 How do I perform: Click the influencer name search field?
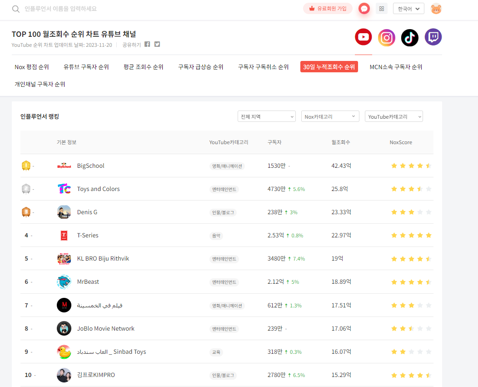click(60, 9)
